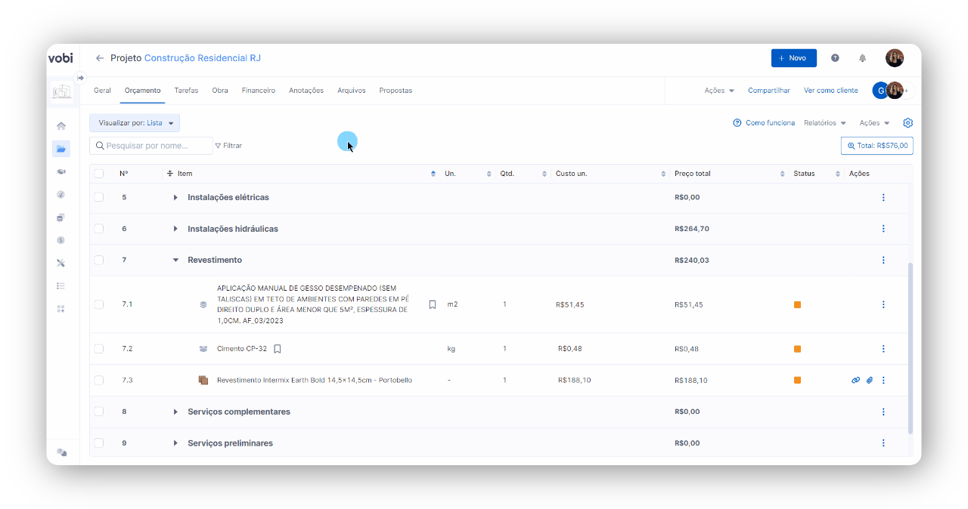The image size is (968, 509).
Task: Open the dollar circle icon in sidebar
Action: click(x=61, y=240)
